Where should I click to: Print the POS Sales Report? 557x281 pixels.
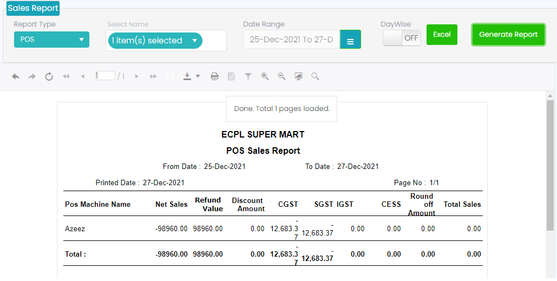coord(214,77)
